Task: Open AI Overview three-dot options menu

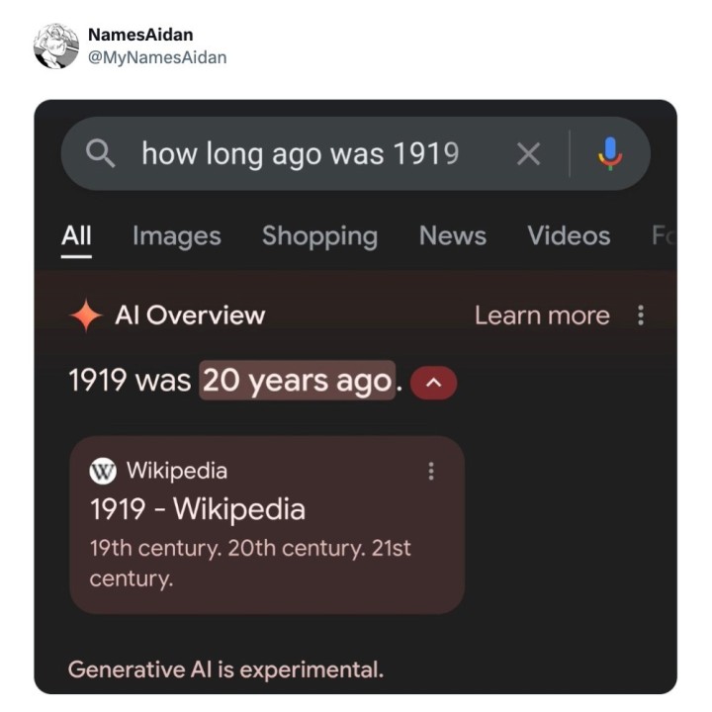Action: [x=641, y=315]
